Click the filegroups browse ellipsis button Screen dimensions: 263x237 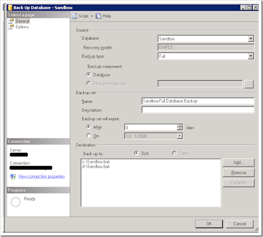[x=249, y=84]
